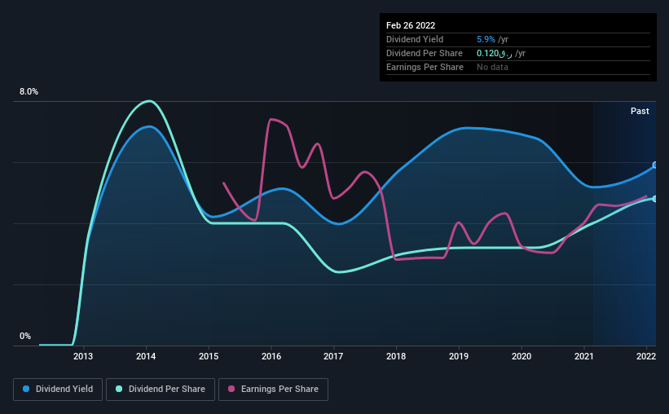The height and width of the screenshot is (414, 669).
Task: Select the 2020 x-axis label
Action: pos(522,356)
